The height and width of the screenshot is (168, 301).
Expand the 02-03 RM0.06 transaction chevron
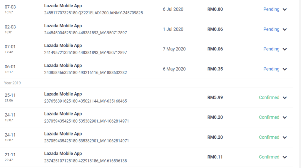coord(285,29)
